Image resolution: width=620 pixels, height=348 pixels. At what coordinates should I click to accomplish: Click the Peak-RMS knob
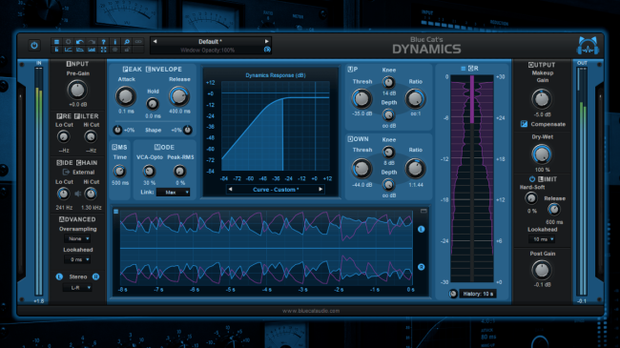pos(180,172)
